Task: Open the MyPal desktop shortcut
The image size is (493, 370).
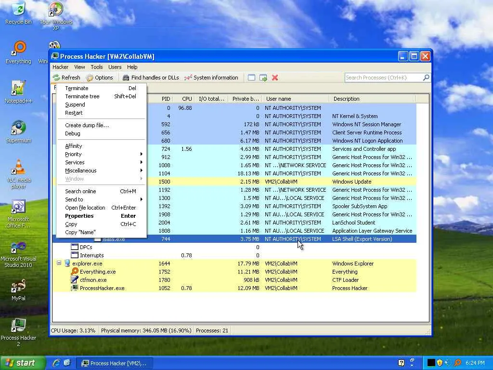Action: (18, 290)
